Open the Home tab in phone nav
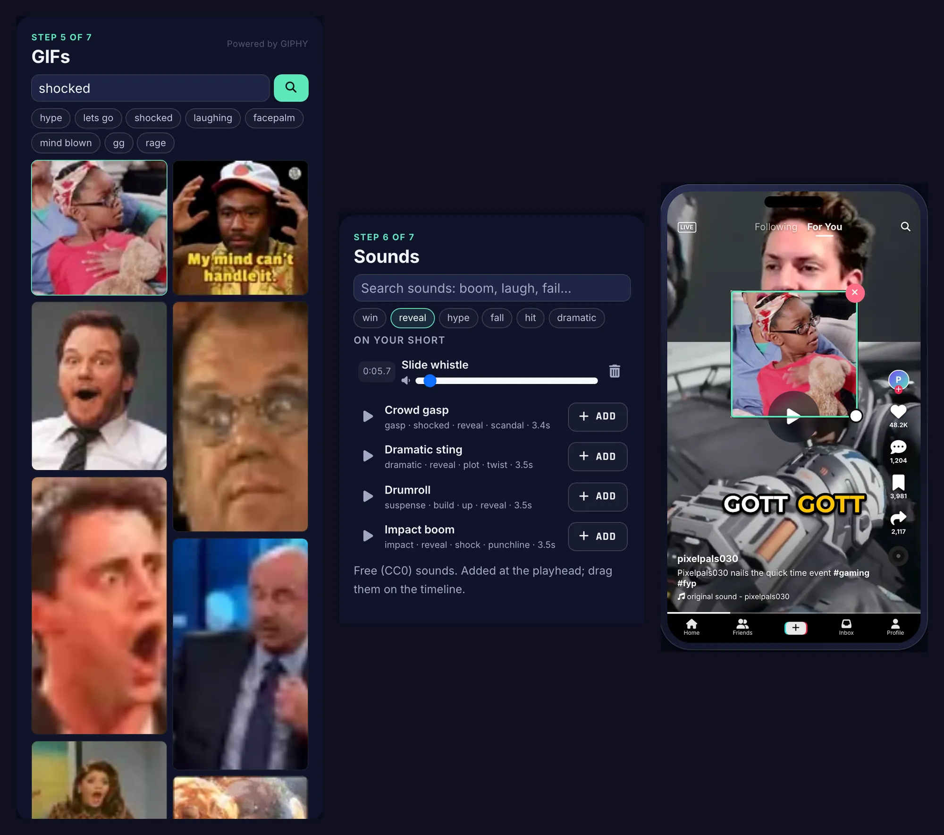Viewport: 944px width, 835px height. 691,627
